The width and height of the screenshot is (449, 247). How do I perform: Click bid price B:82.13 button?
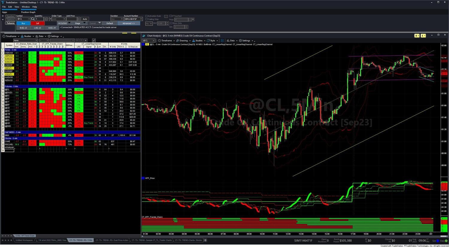[x=23, y=28]
